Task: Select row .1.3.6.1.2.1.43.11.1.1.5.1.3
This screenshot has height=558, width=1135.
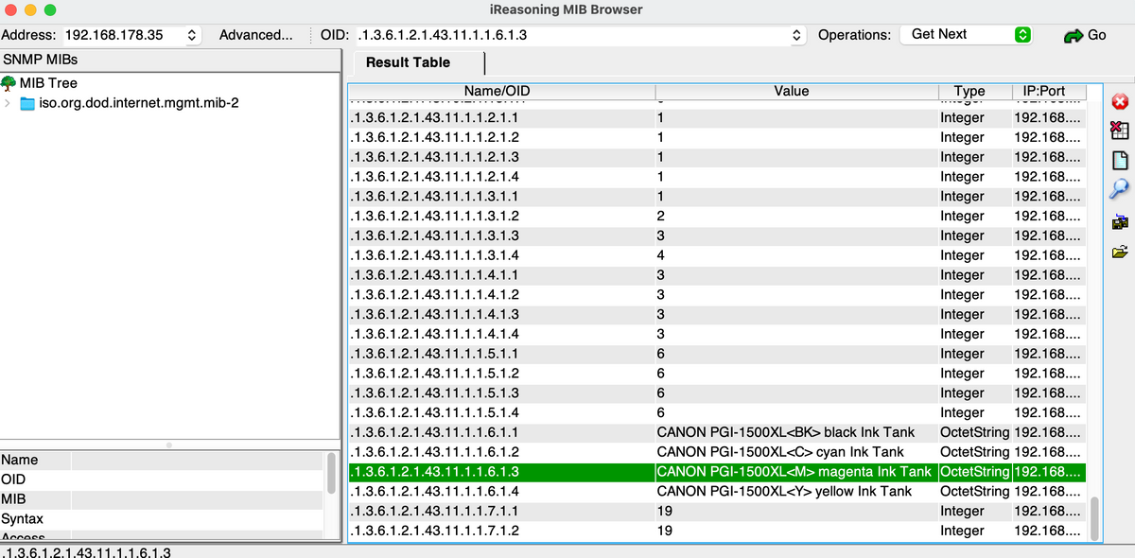Action: coord(717,393)
